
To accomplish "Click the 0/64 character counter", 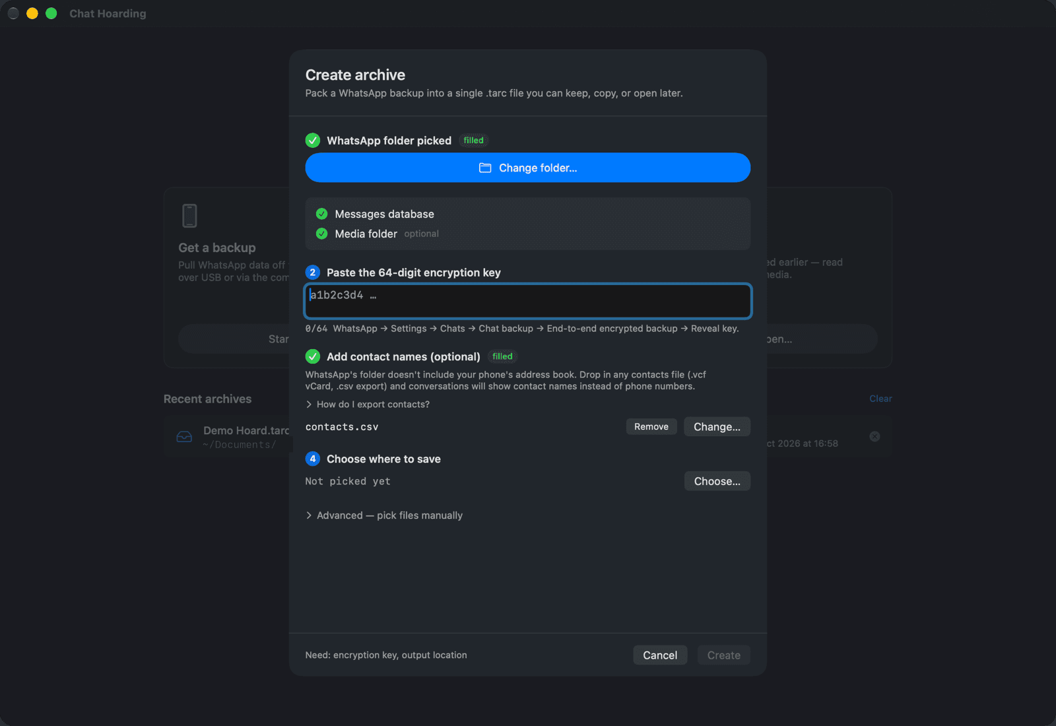I will click(316, 329).
